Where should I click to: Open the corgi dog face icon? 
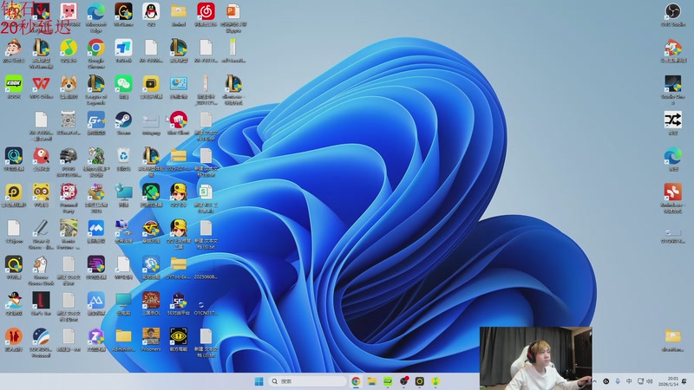[69, 84]
